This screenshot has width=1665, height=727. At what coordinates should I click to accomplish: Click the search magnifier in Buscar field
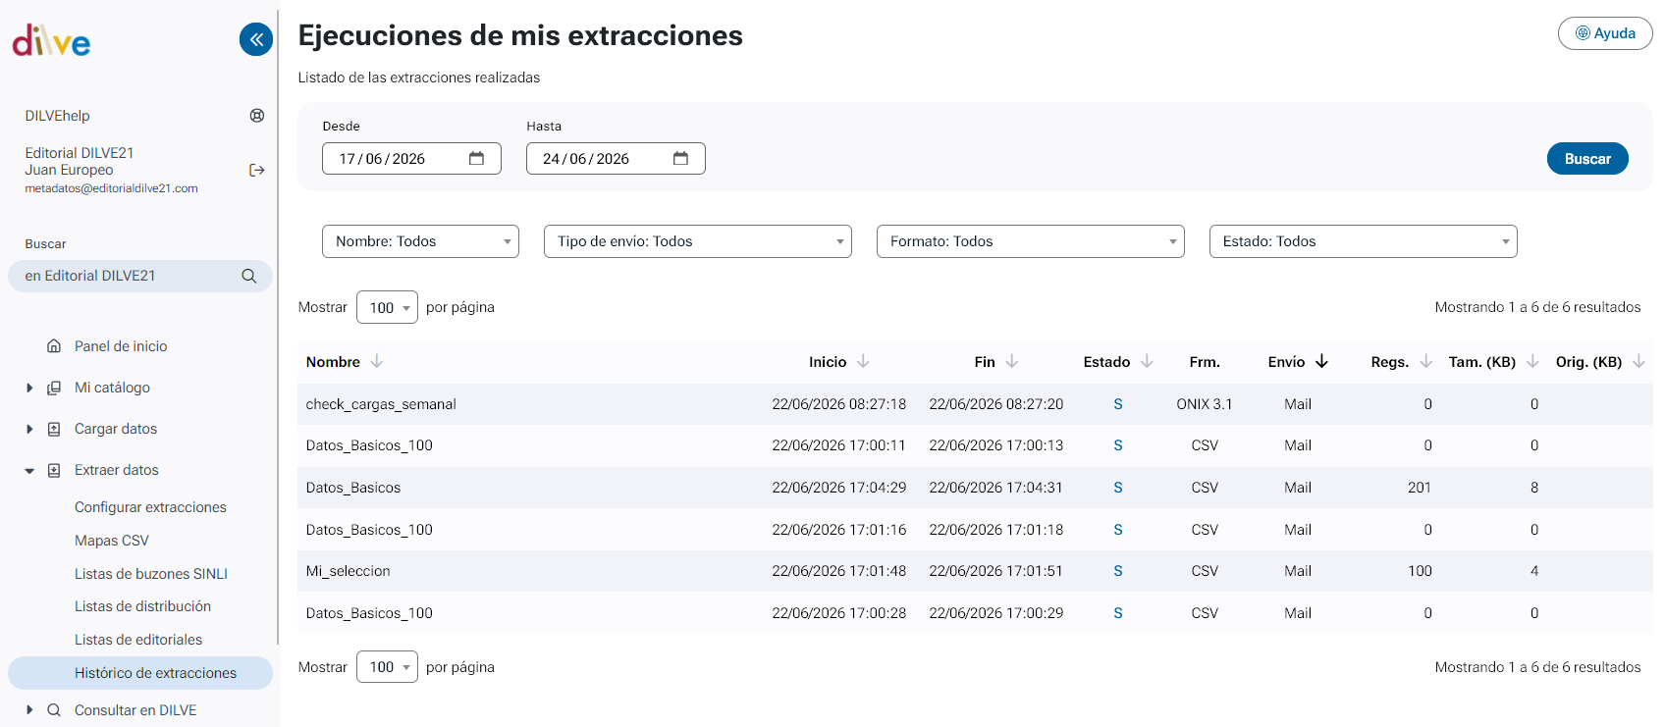[x=249, y=277]
